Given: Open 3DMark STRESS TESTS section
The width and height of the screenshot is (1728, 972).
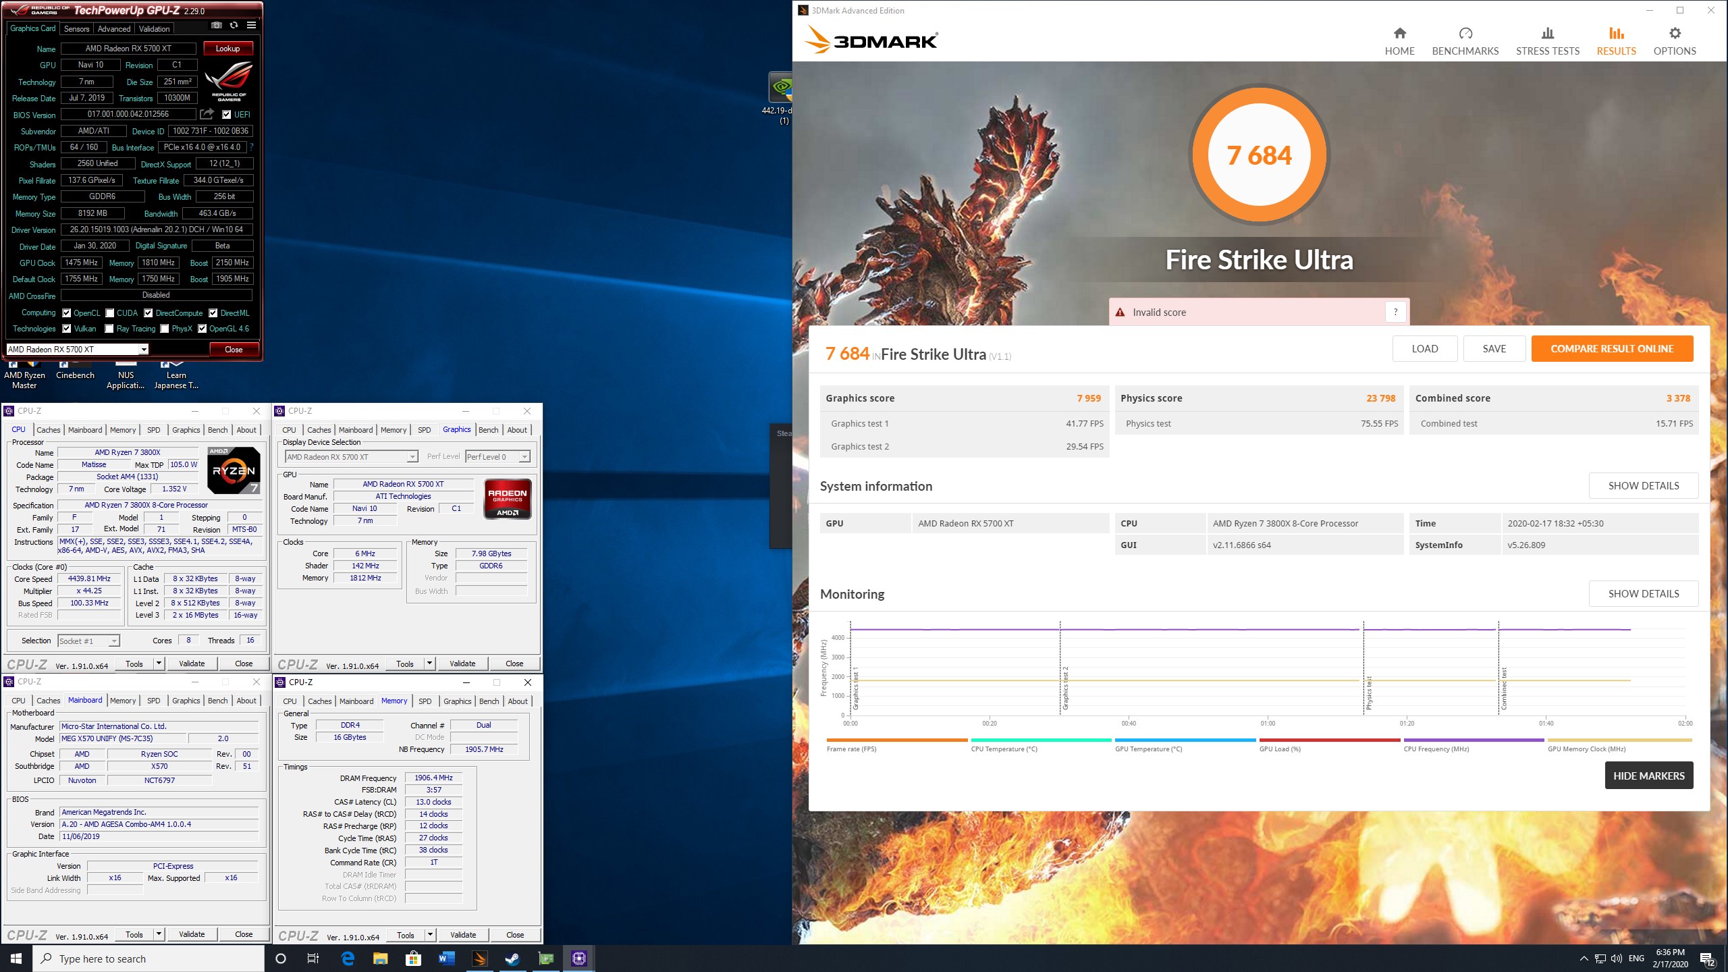Looking at the screenshot, I should (x=1547, y=42).
